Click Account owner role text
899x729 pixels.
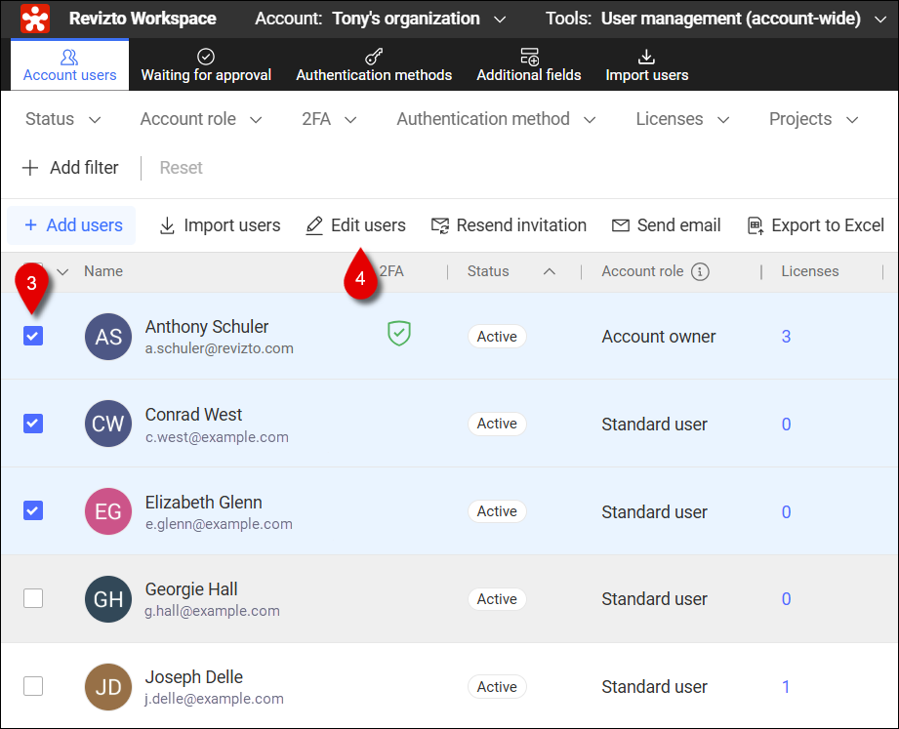point(658,337)
